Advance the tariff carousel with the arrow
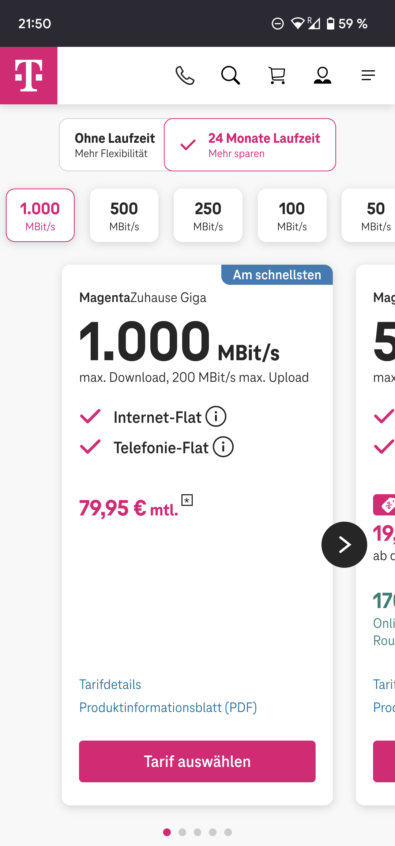The height and width of the screenshot is (846, 395). point(344,545)
